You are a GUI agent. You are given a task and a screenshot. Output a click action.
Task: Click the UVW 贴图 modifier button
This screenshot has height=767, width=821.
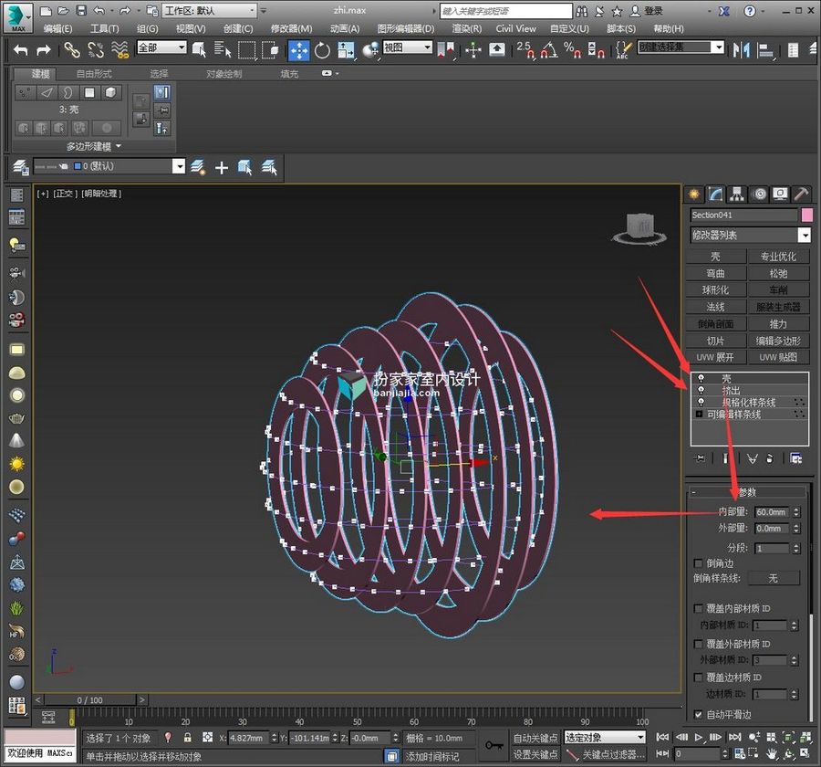[779, 357]
